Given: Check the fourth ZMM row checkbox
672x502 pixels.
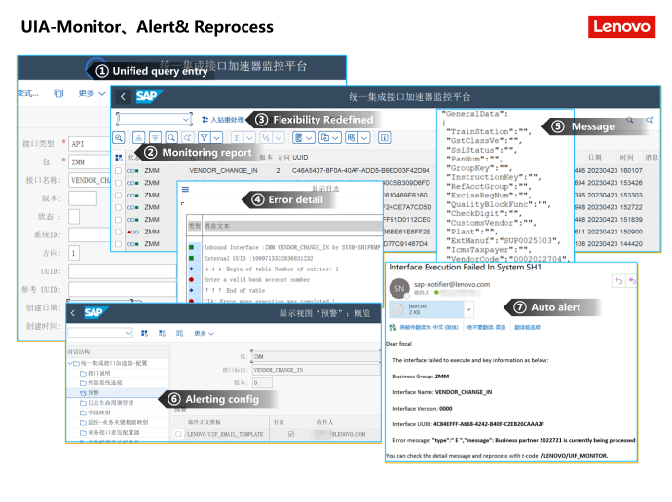Looking at the screenshot, I should [x=118, y=207].
